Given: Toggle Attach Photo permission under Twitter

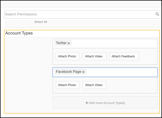Looking at the screenshot, I should tap(68, 56).
